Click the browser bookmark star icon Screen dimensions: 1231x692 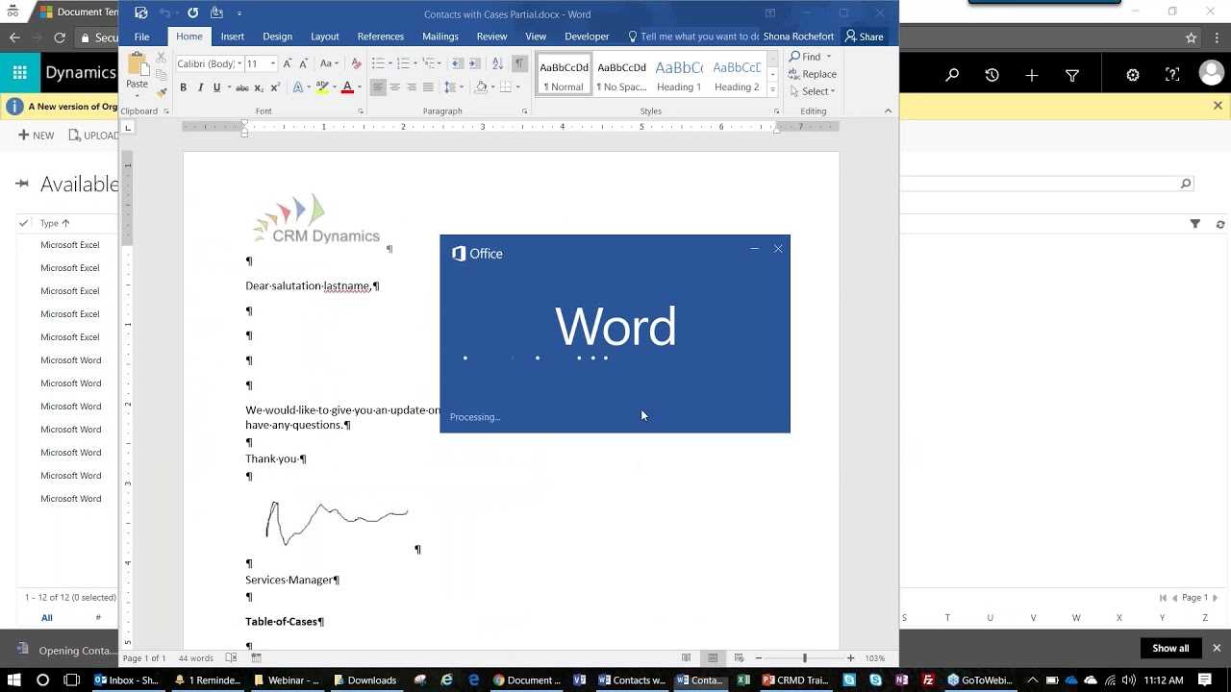tap(1192, 37)
